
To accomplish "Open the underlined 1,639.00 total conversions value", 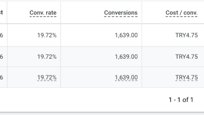I will pos(126,77).
